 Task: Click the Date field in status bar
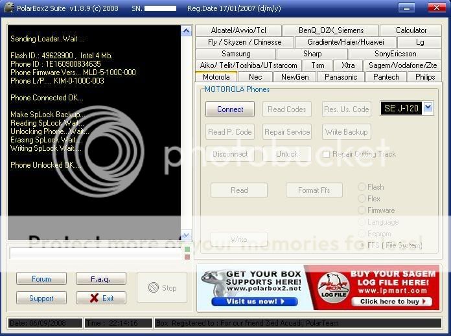(x=45, y=323)
